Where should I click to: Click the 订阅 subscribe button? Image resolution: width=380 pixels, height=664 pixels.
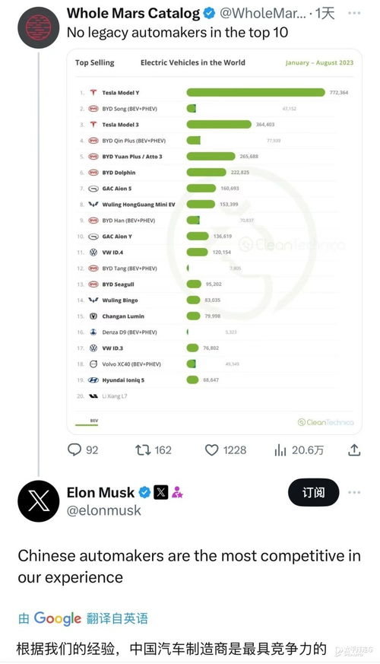314,493
